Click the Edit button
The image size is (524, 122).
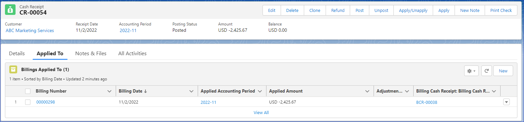pyautogui.click(x=272, y=10)
